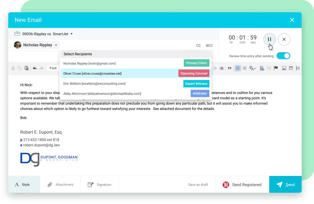Image resolution: width=314 pixels, height=204 pixels.
Task: Save the email as draft
Action: (x=198, y=184)
